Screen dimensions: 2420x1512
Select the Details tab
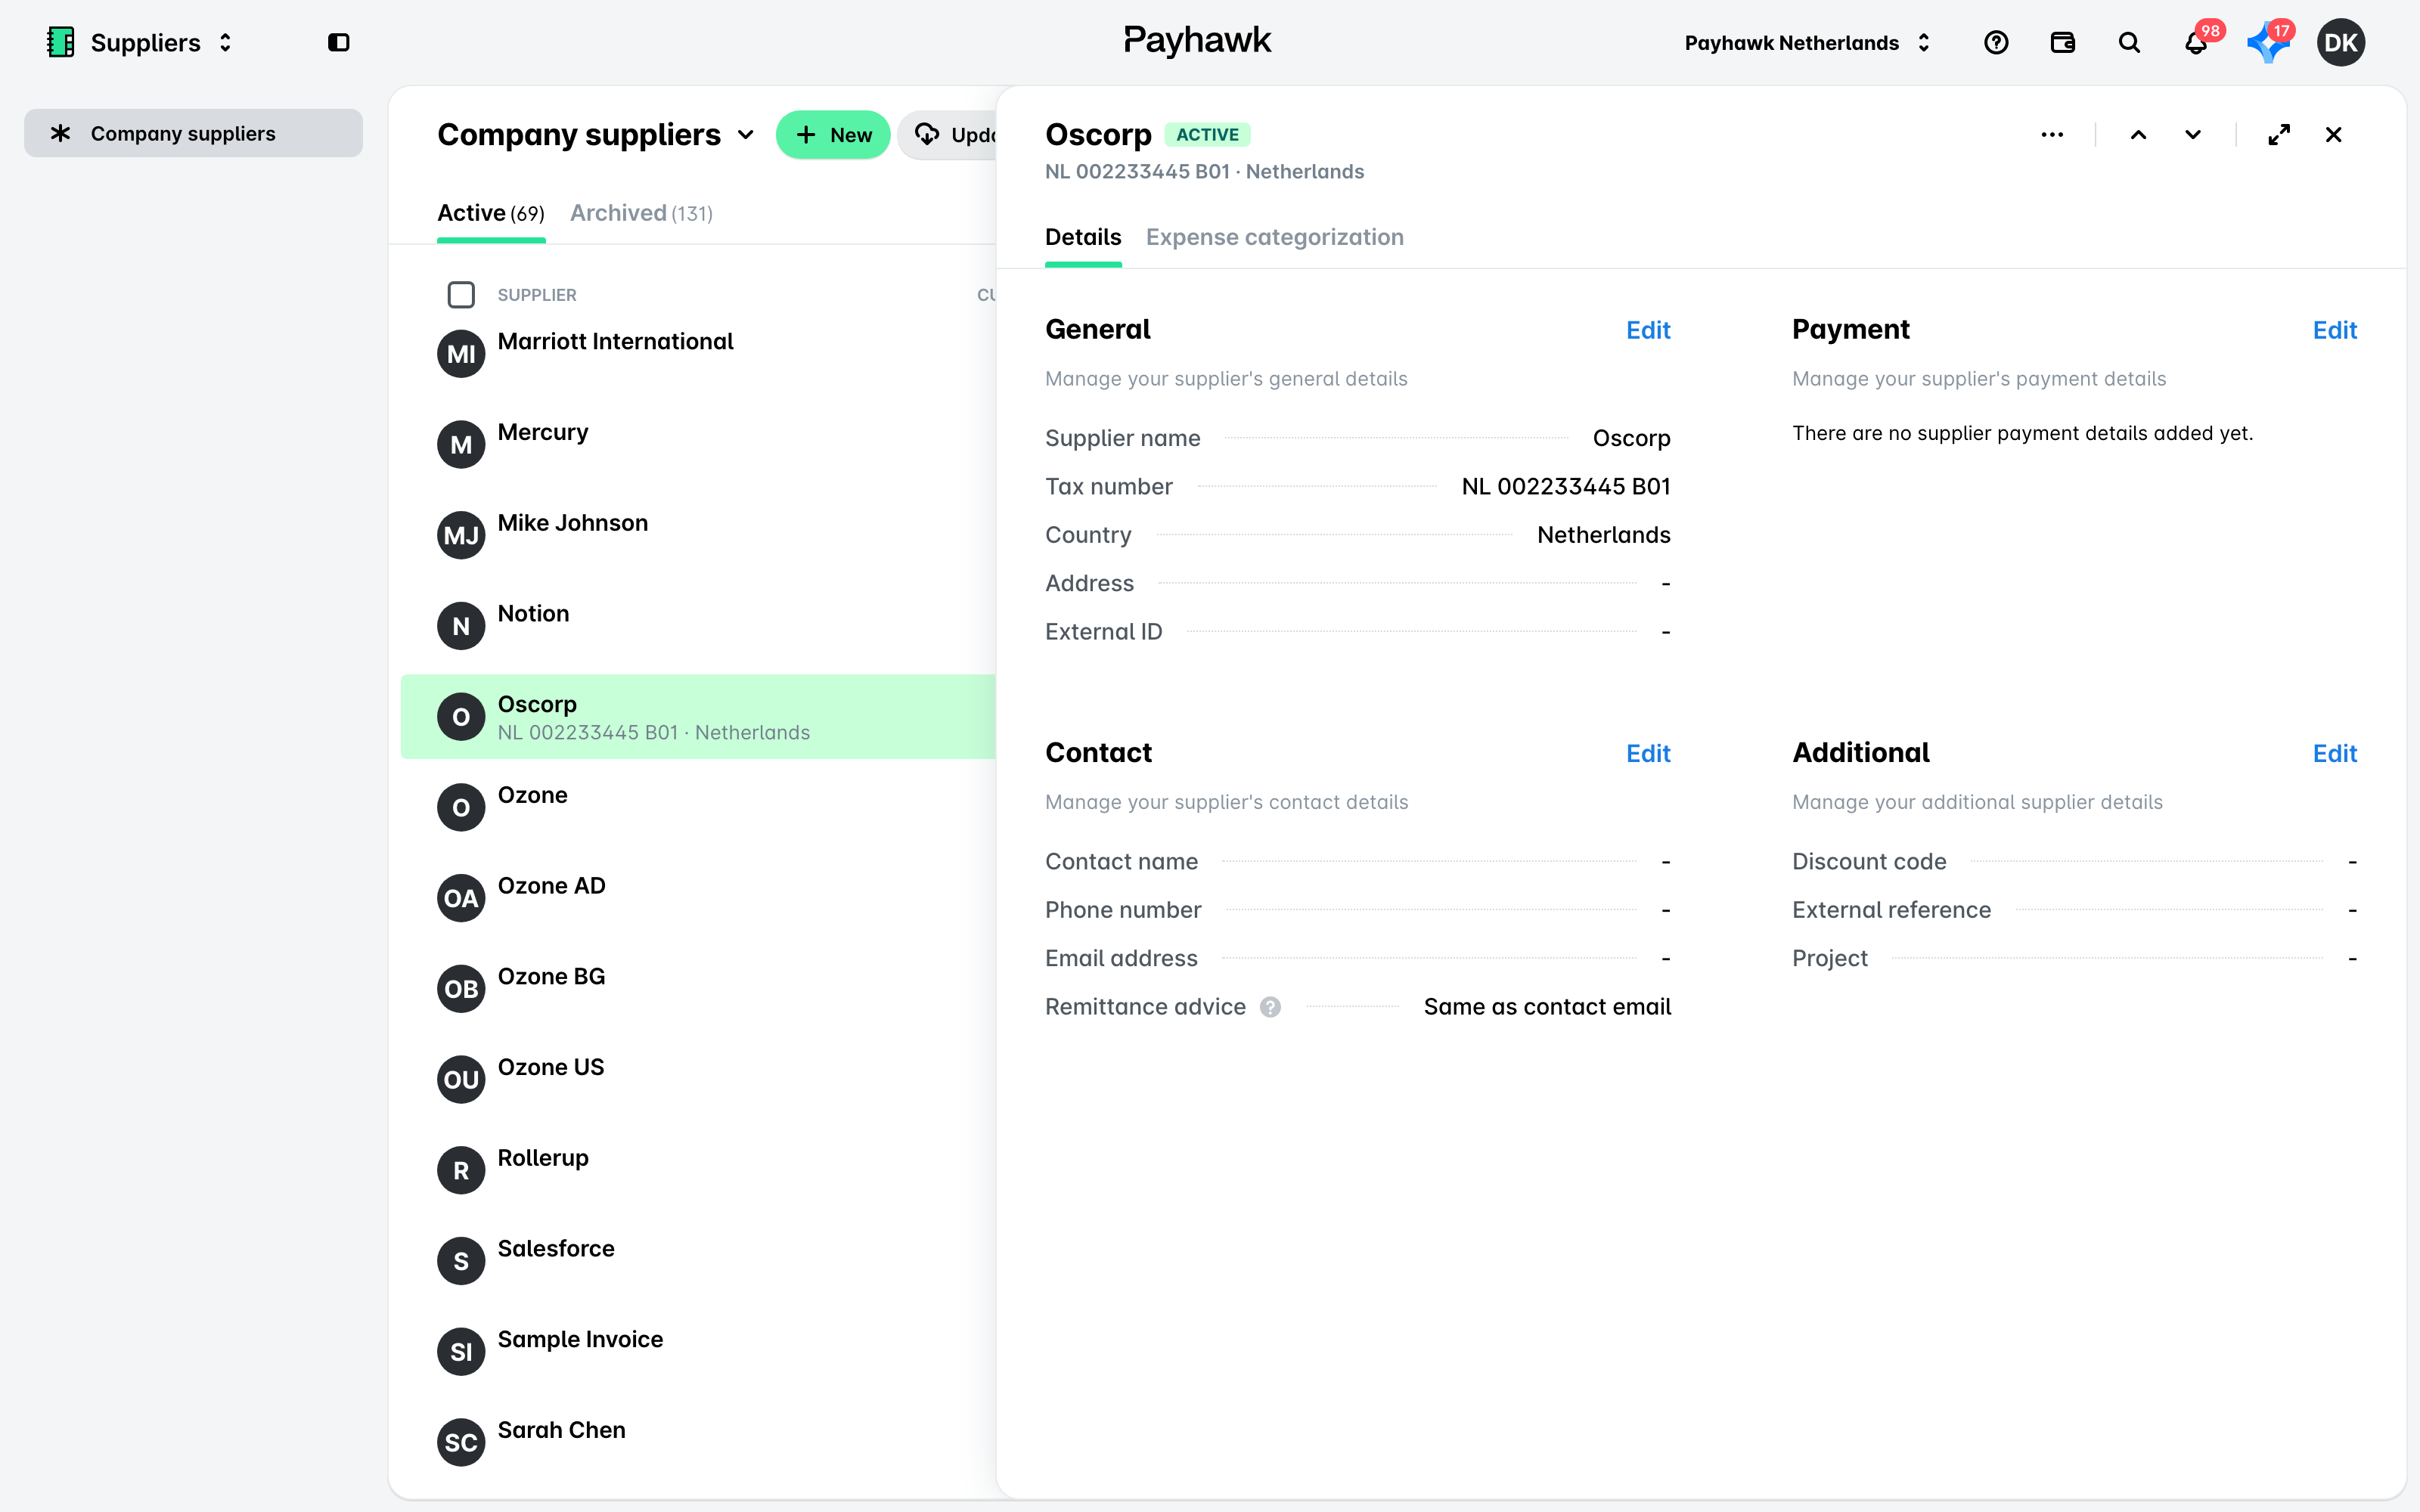coord(1083,237)
